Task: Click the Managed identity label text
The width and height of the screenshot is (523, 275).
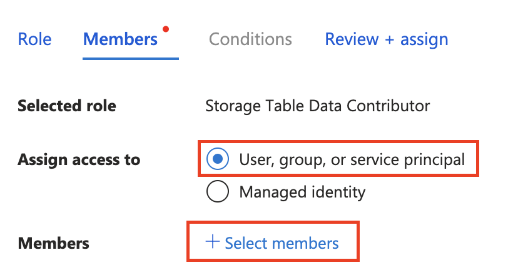Action: (302, 192)
